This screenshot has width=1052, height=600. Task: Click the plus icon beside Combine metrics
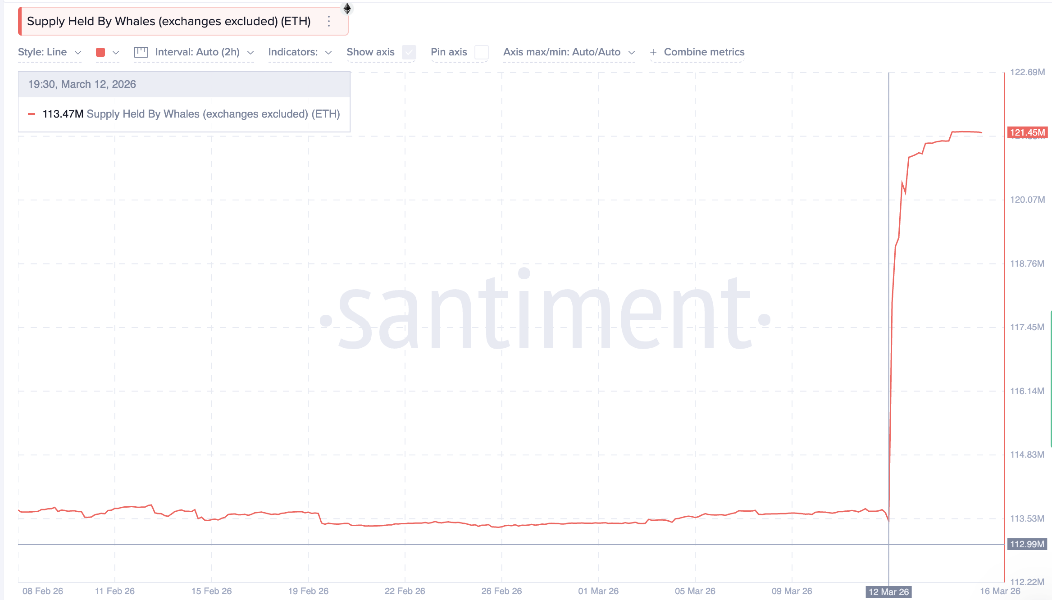pyautogui.click(x=653, y=52)
